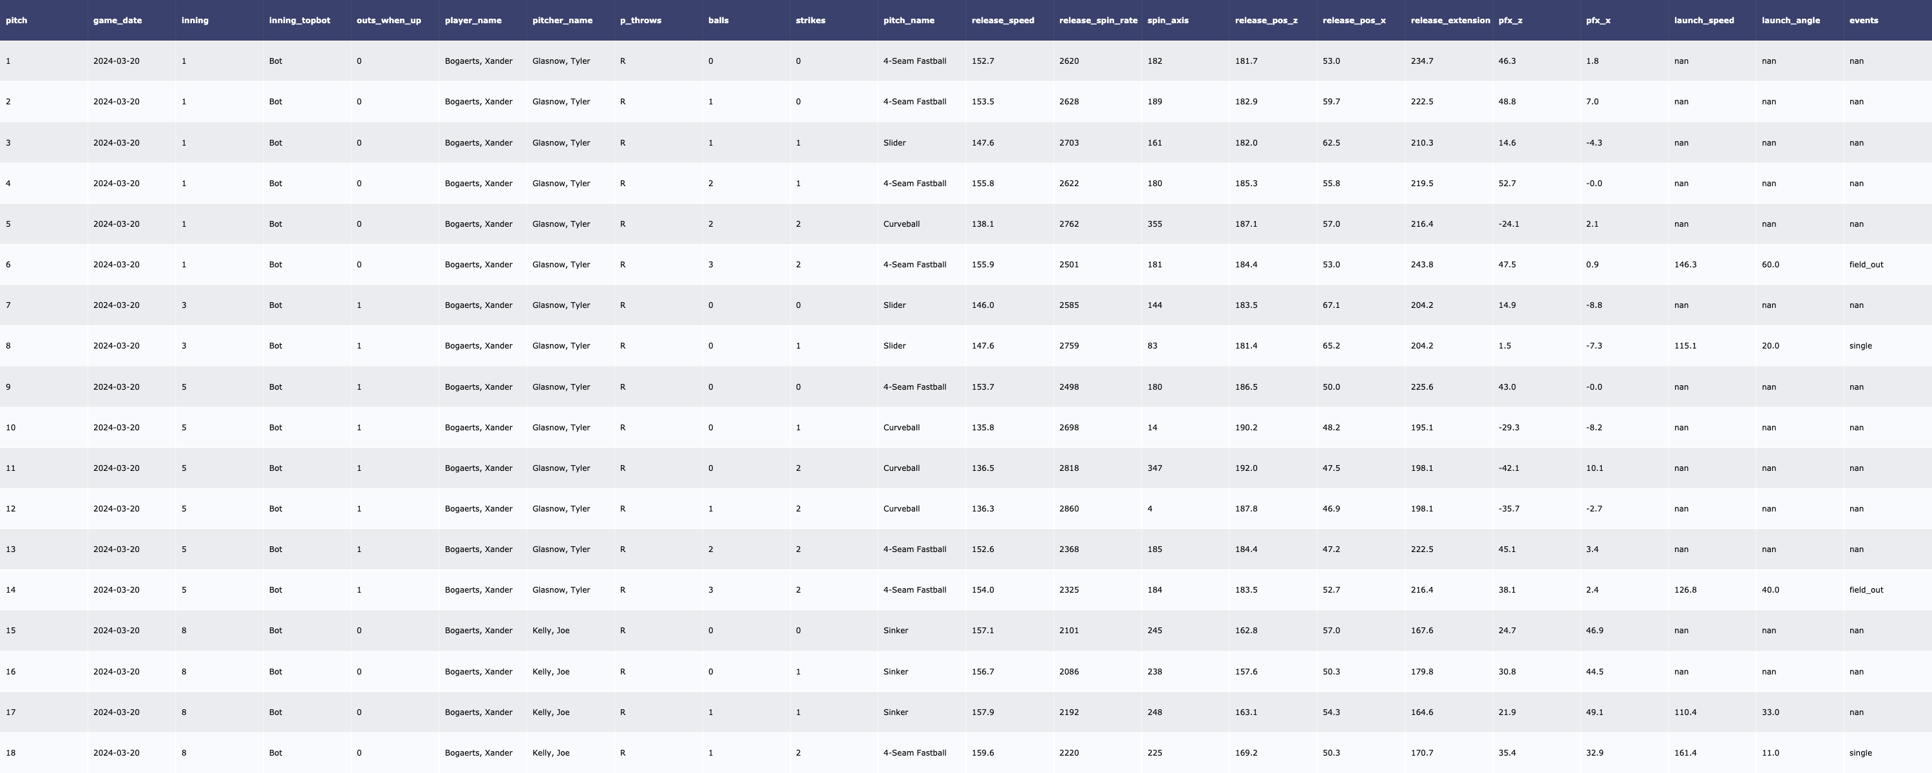Screen dimensions: 1932x773
Task: Click the launch_speed column header
Action: click(x=1703, y=20)
